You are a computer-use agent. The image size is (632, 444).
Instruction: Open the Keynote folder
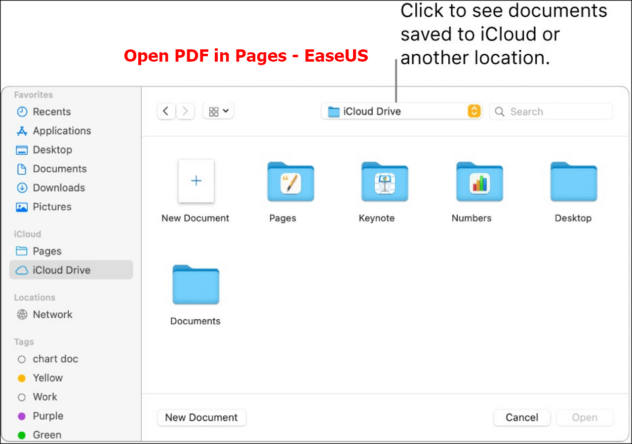(385, 182)
